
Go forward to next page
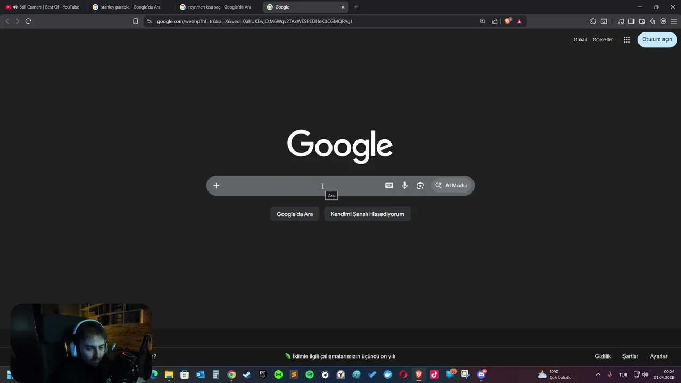click(18, 21)
